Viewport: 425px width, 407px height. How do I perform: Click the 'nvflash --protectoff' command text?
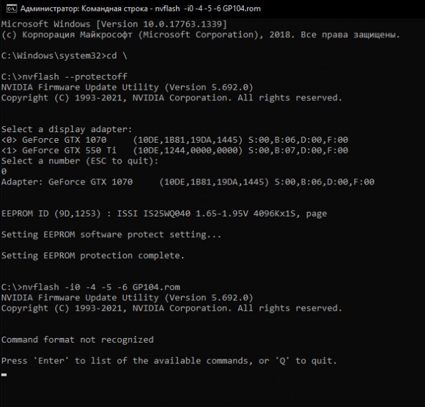point(75,76)
